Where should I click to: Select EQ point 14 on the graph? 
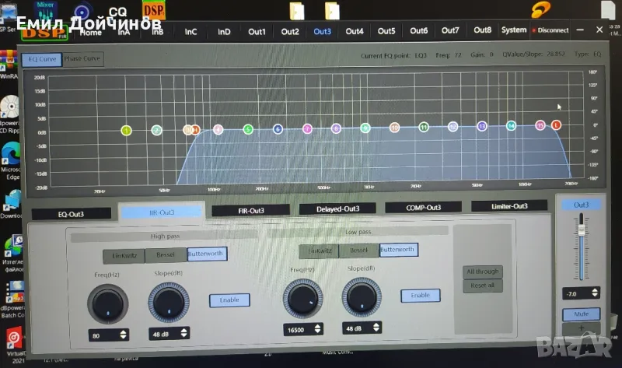(x=511, y=125)
